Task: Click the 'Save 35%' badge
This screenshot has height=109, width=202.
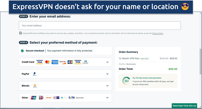Action: pyautogui.click(x=145, y=59)
